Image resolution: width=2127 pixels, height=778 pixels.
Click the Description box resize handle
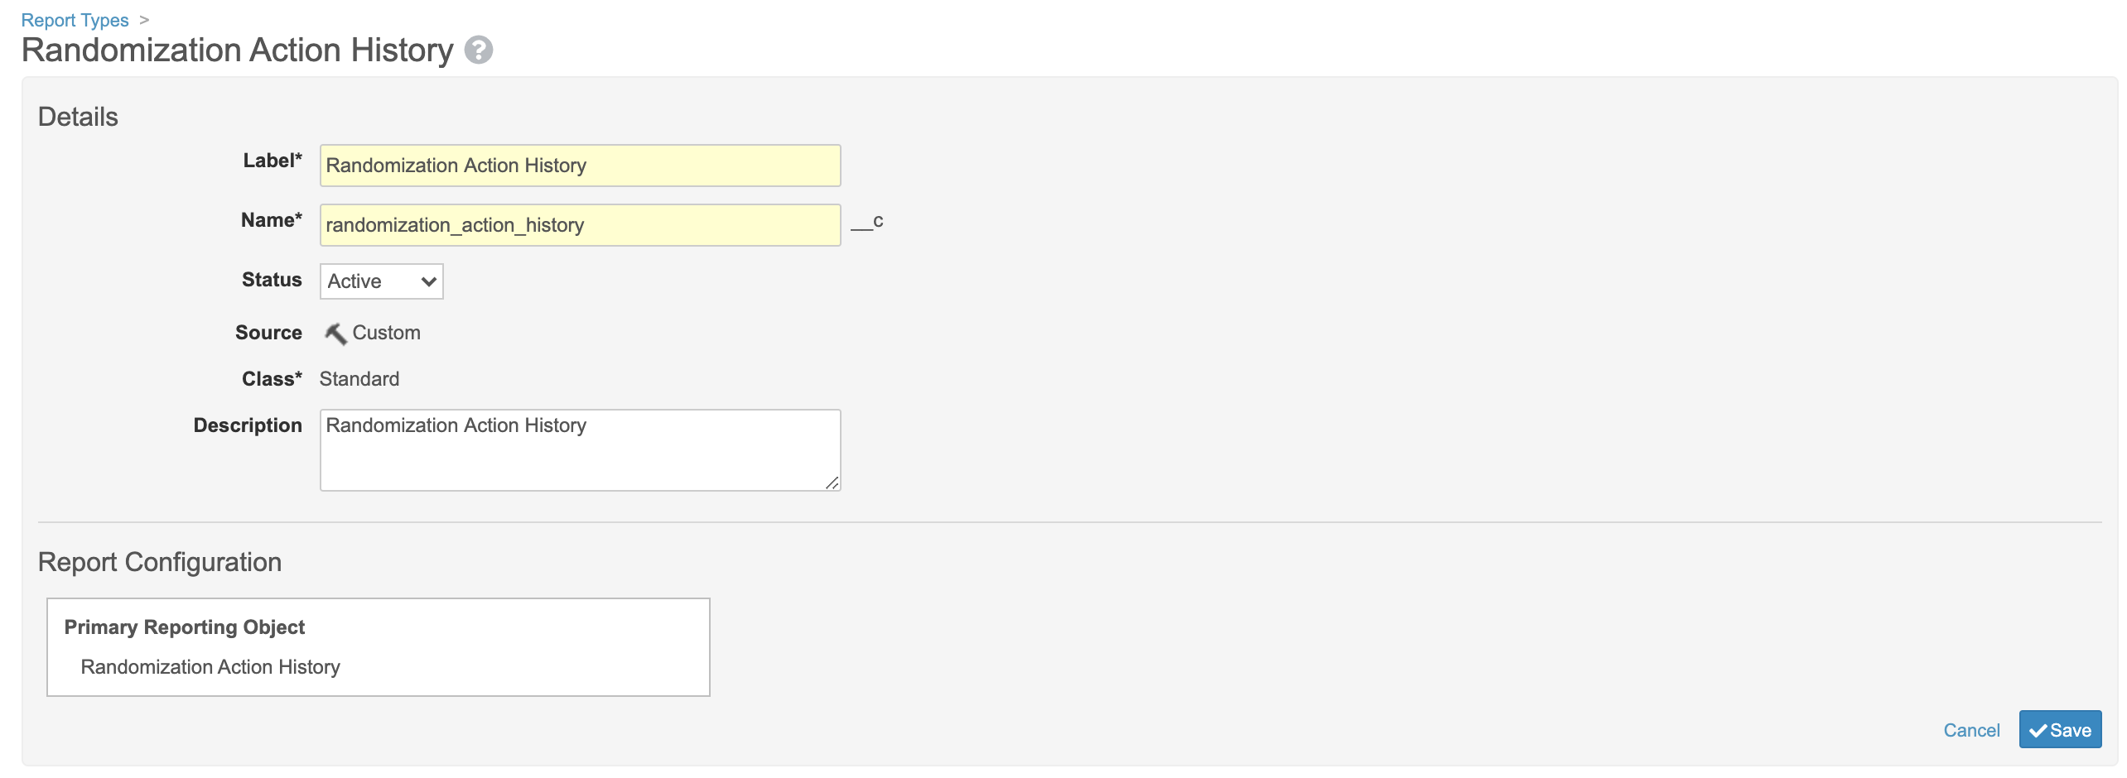pyautogui.click(x=832, y=483)
